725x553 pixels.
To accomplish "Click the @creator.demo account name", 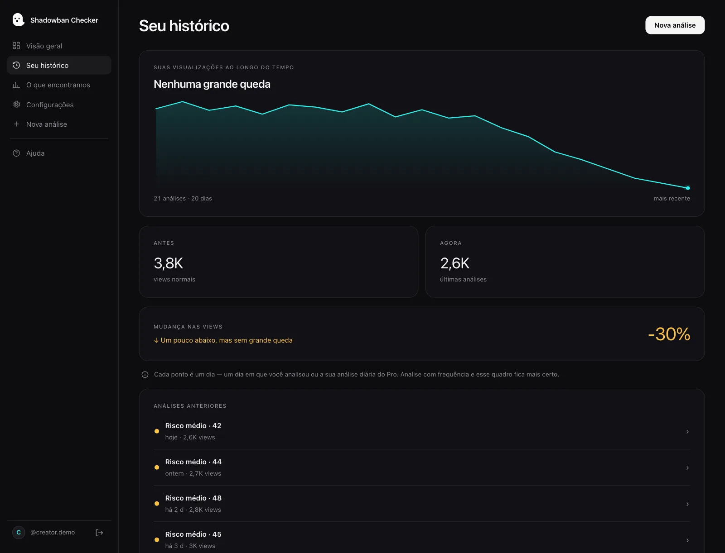I will click(x=53, y=533).
